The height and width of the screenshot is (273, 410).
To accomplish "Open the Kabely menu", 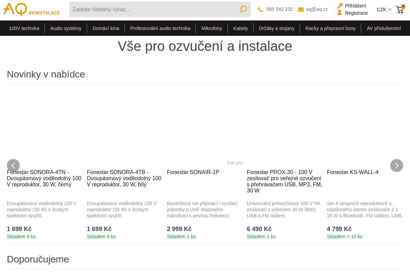I will click(241, 28).
